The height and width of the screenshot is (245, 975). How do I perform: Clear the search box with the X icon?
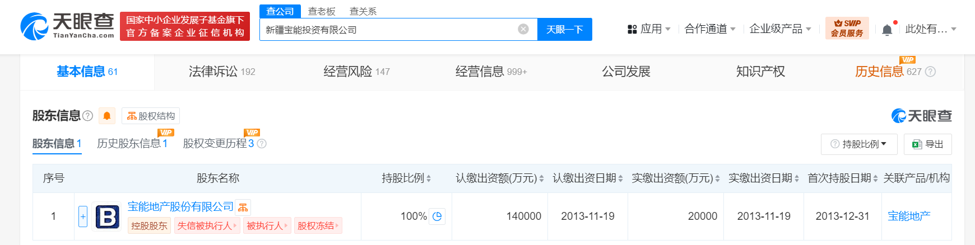pyautogui.click(x=523, y=29)
